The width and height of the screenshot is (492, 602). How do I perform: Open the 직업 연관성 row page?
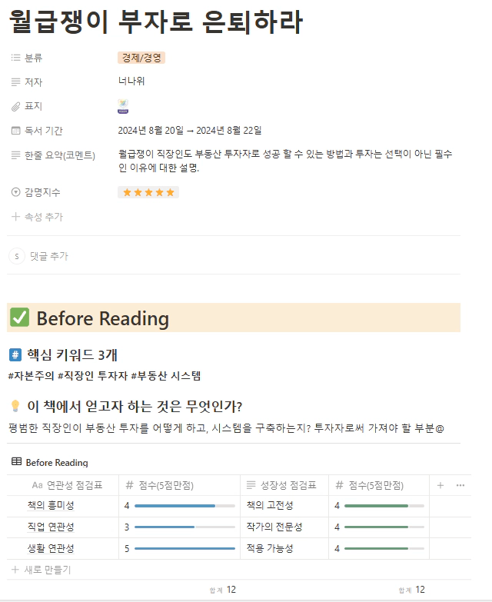51,527
